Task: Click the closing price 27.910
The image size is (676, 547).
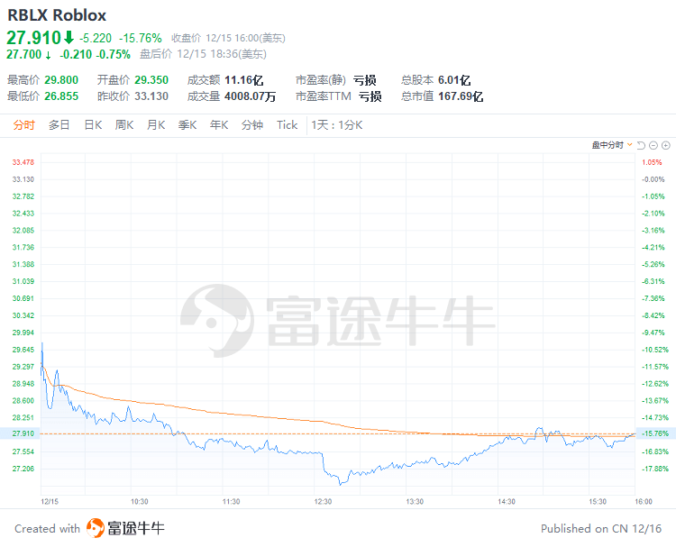Action: pyautogui.click(x=33, y=38)
